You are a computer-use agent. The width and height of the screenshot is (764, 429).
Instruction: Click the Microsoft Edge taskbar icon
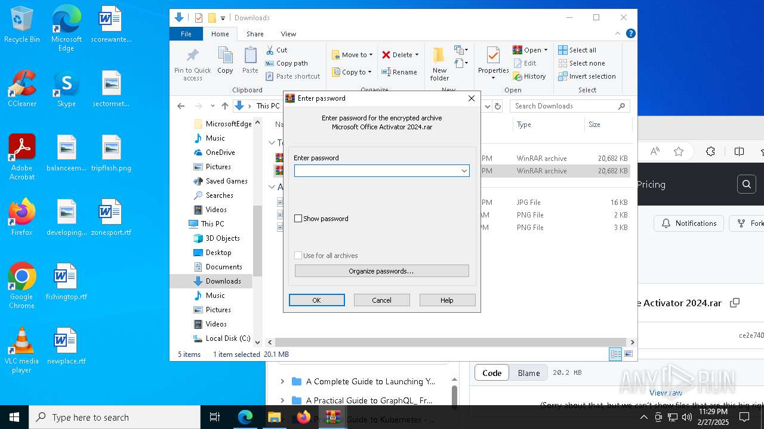point(245,417)
